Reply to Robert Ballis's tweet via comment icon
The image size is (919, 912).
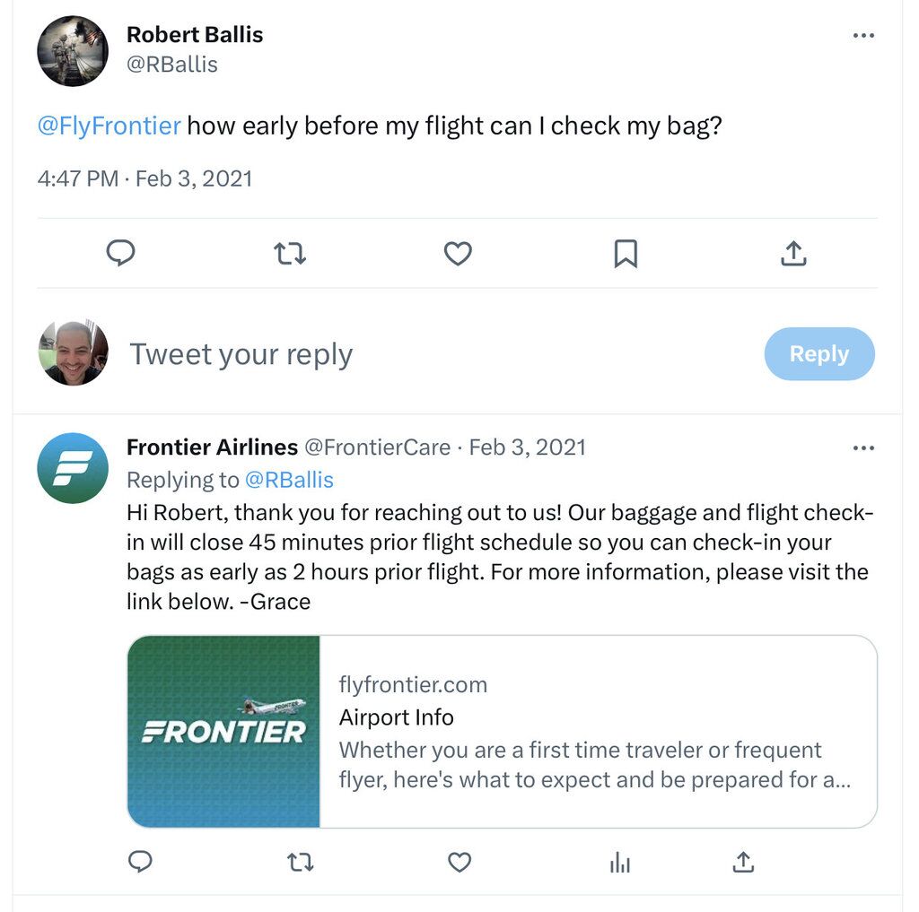(120, 254)
